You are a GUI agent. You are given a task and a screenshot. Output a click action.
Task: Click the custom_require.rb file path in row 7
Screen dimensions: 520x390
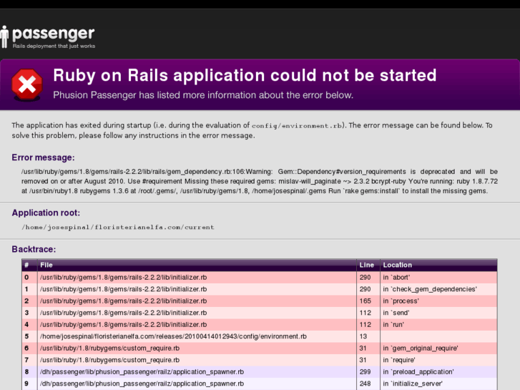(109, 360)
